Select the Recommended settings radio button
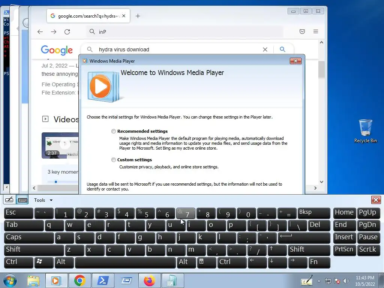The height and width of the screenshot is (288, 384). (113, 131)
